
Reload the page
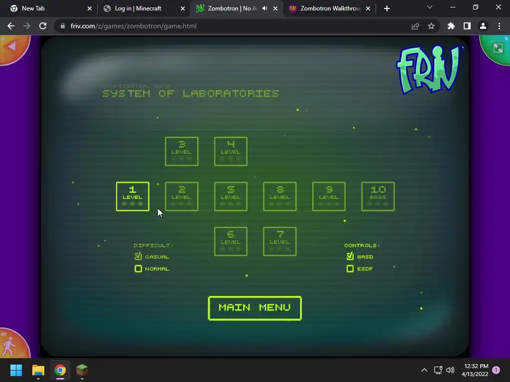pos(43,26)
